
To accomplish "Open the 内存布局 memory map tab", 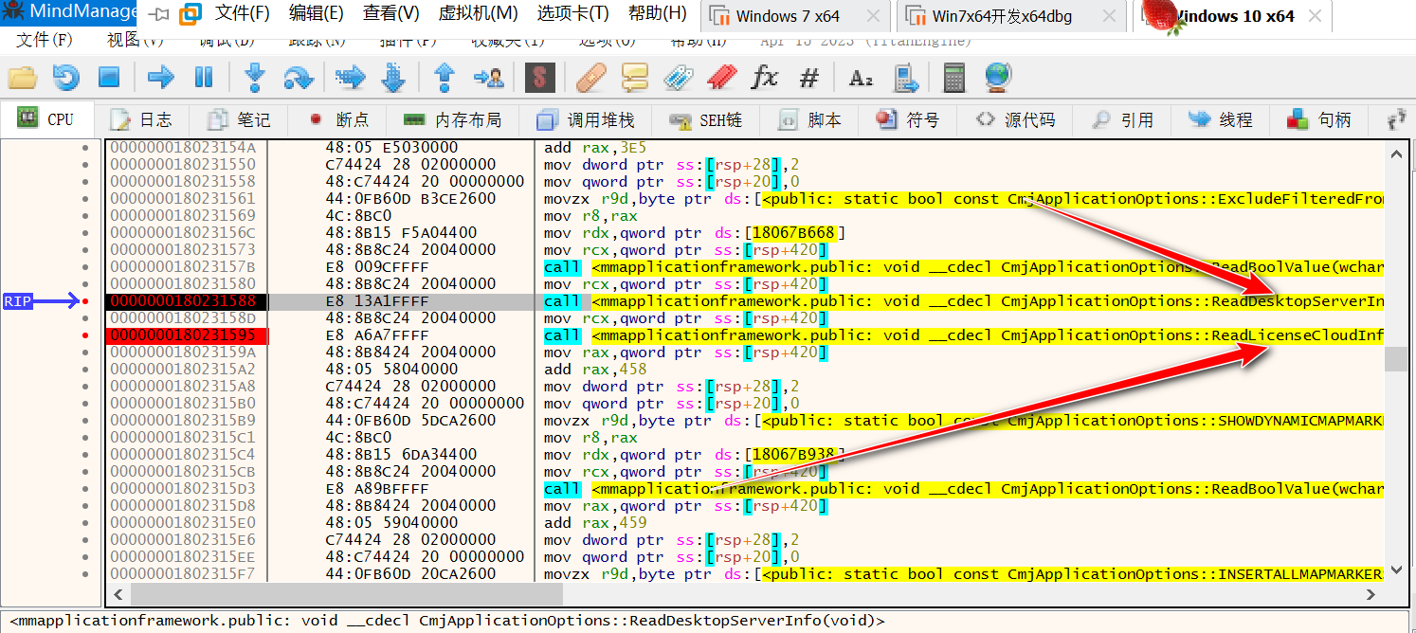I will [x=453, y=119].
